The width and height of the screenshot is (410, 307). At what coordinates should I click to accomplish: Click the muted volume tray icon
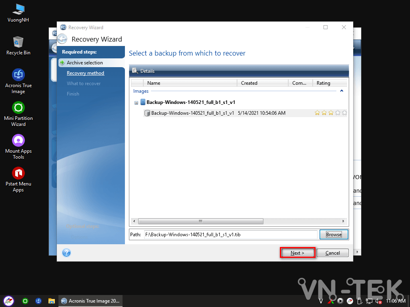pos(378,301)
